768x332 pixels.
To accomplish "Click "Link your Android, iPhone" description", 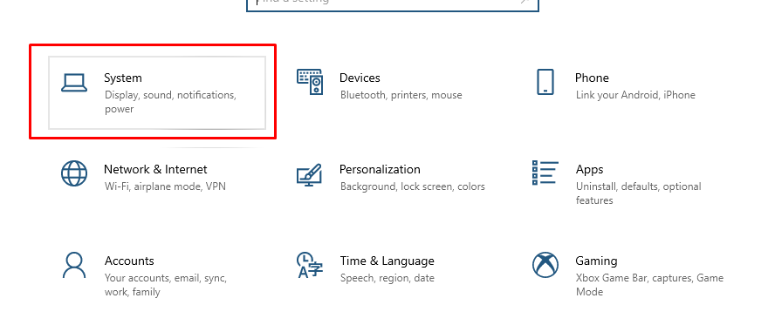I will [635, 95].
